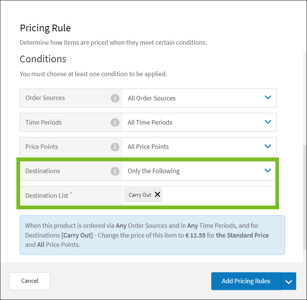Screen dimensions: 307x300
Task: Expand the Add Pricing Rules options arrow
Action: (289, 281)
